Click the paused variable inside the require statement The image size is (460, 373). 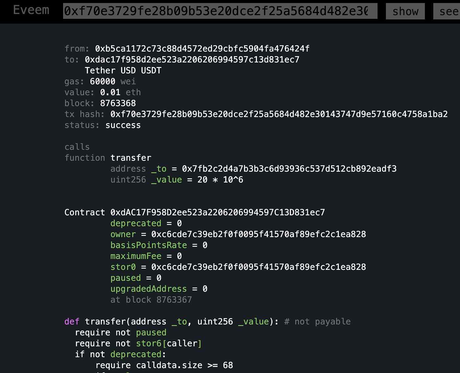(x=151, y=332)
